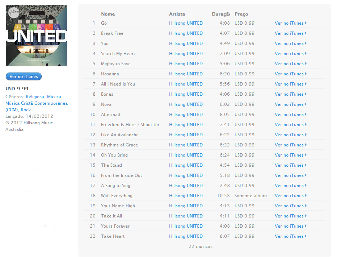Open the Música genre link
Viewport: 337px width, 257px height.
54,97
